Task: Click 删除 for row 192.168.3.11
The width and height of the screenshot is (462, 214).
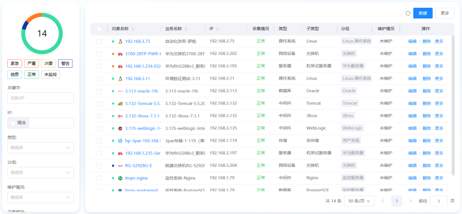Action: (427, 78)
